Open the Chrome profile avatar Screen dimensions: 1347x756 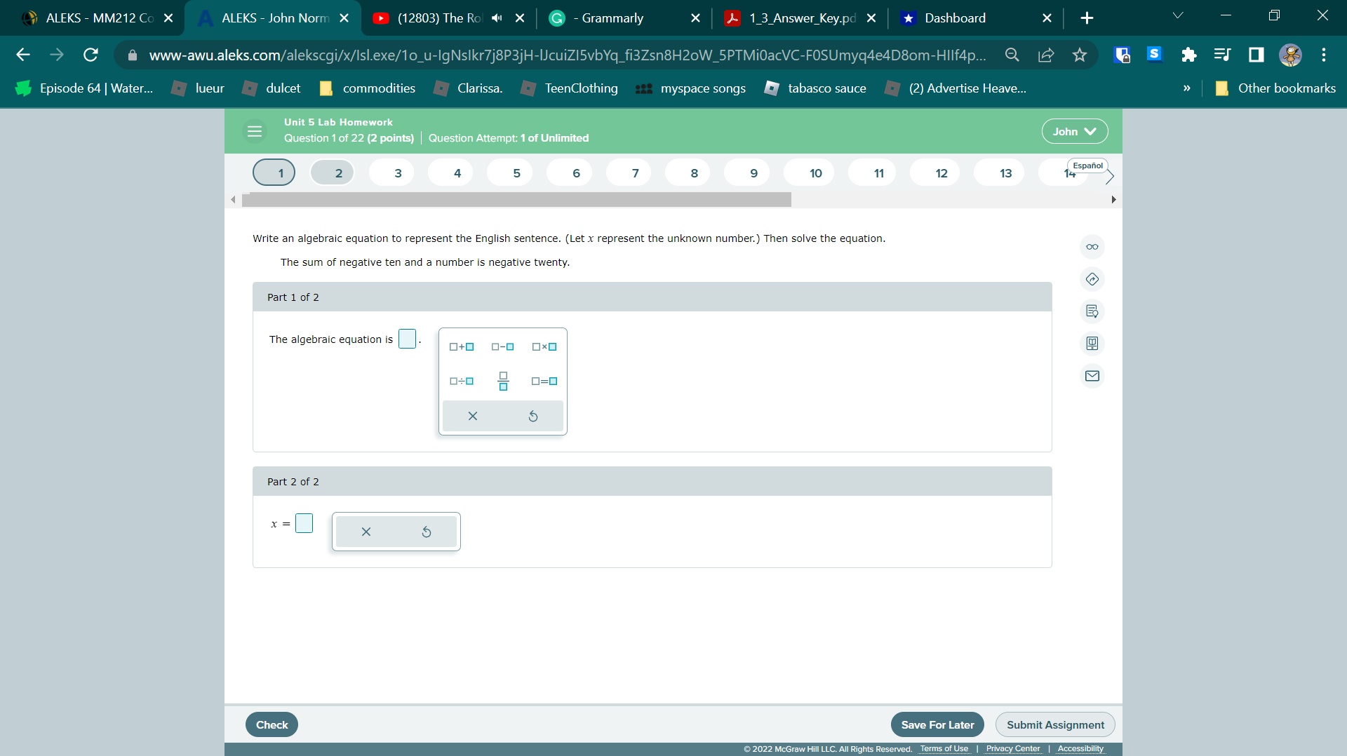click(1290, 55)
